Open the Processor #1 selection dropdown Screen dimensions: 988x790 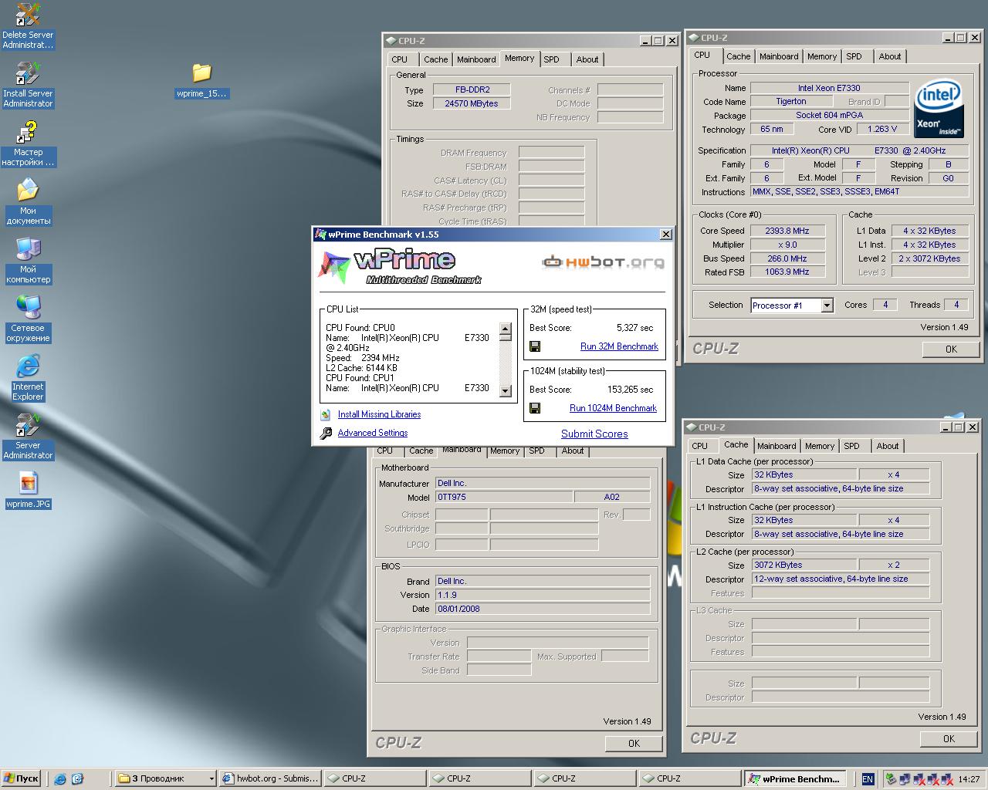827,306
